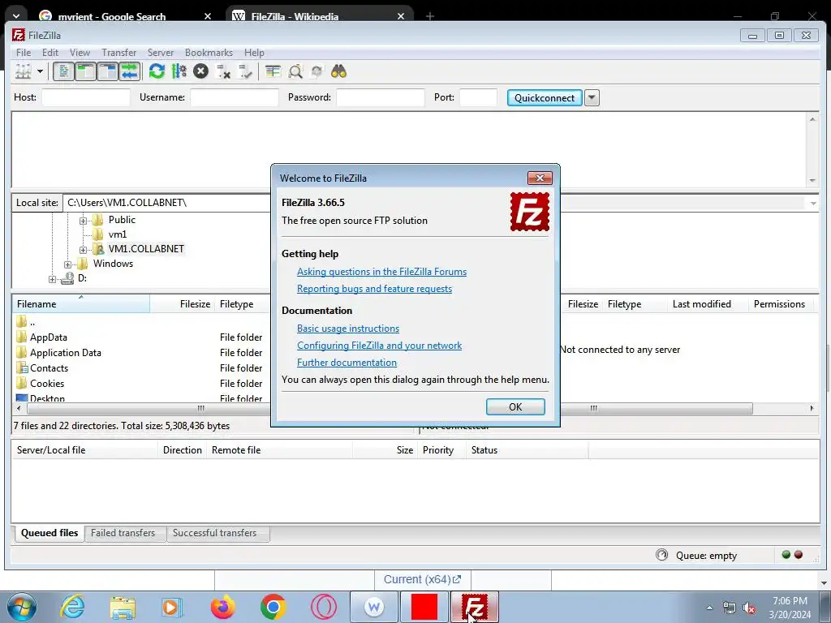Screen dimensions: 831x623
Task: Open Firefox from the taskbar
Action: [x=223, y=607]
